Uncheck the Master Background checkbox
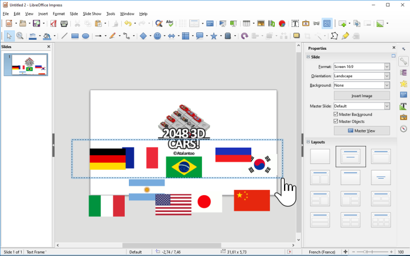 [336, 114]
